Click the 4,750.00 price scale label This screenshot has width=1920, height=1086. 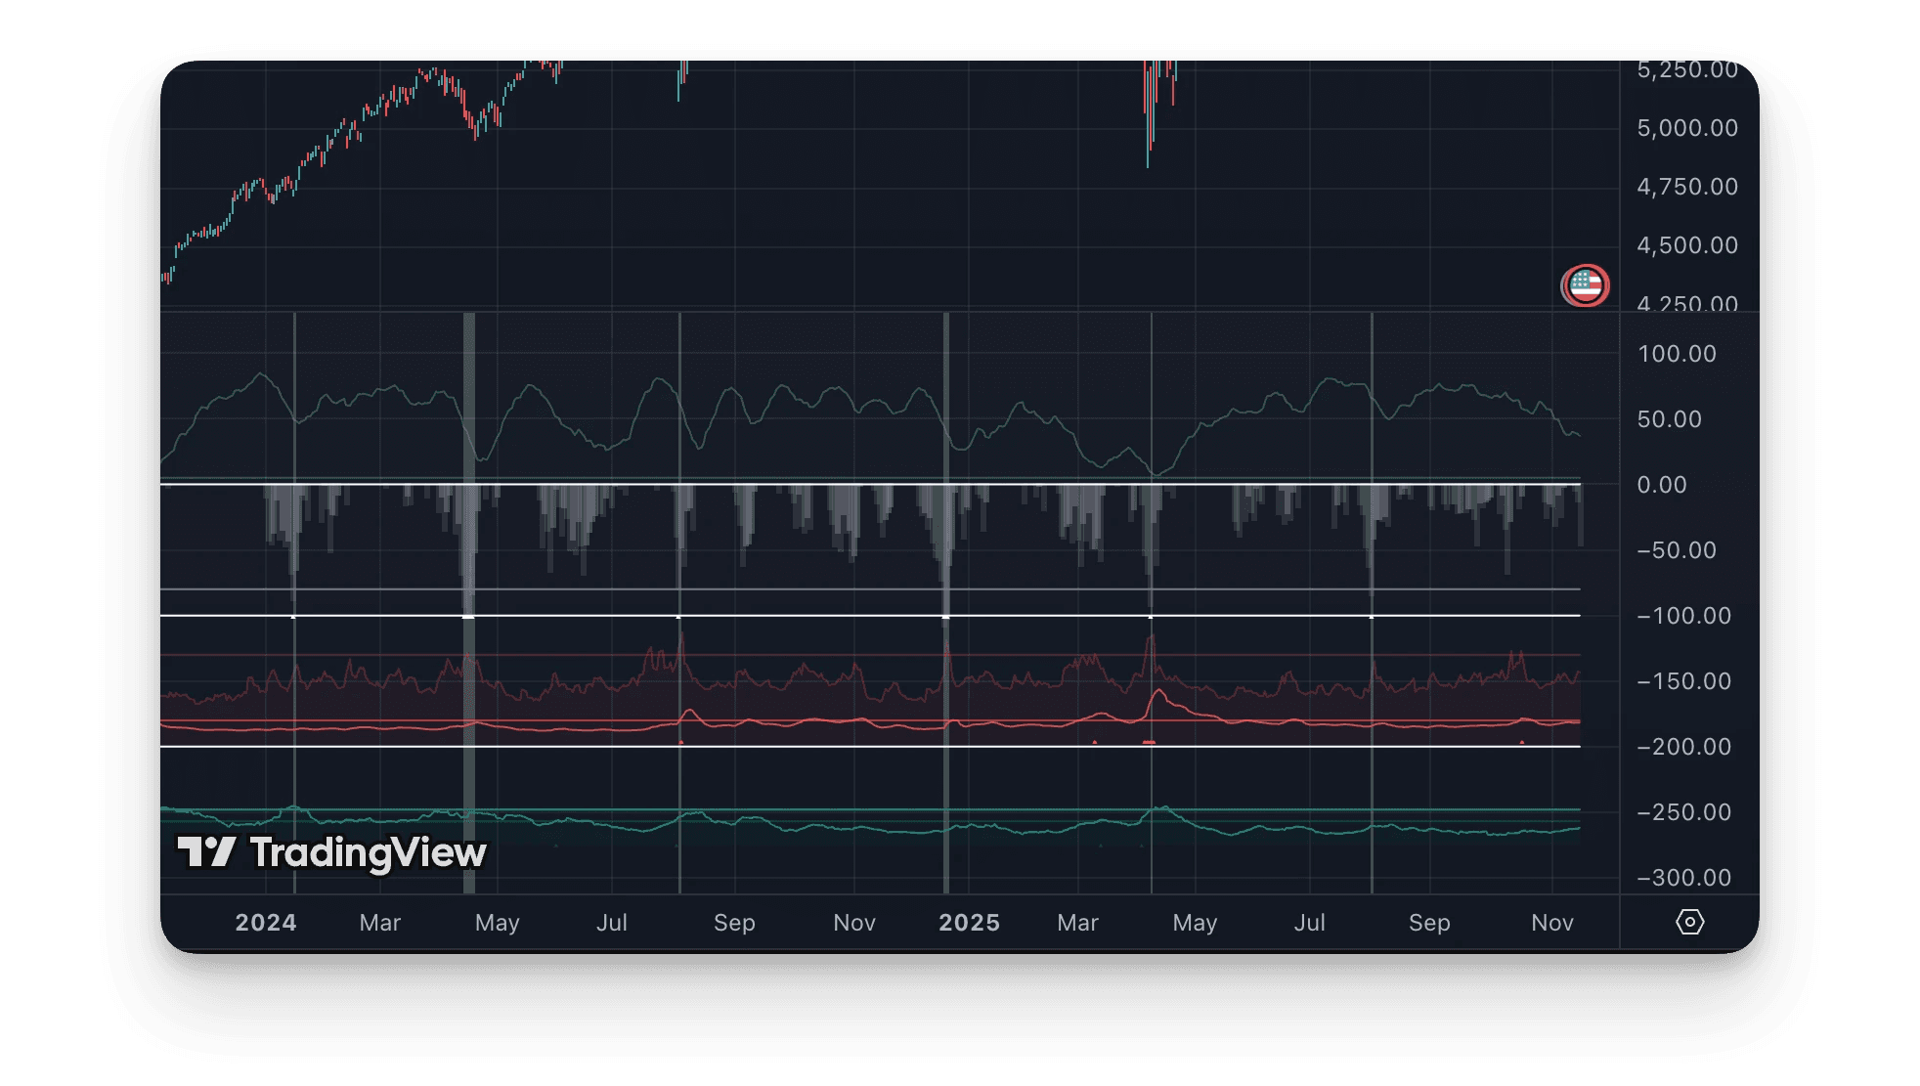pos(1687,187)
